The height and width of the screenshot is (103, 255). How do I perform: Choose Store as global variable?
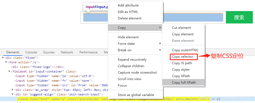135,95
